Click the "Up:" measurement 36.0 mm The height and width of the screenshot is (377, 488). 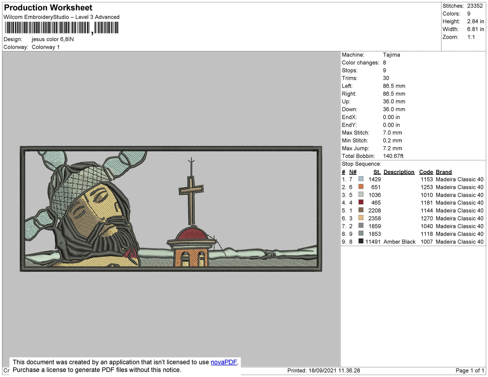(394, 102)
